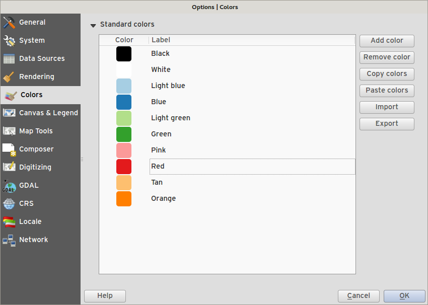Select the GDAL globe icon
Screen dimensions: 428x305
[x=9, y=186]
